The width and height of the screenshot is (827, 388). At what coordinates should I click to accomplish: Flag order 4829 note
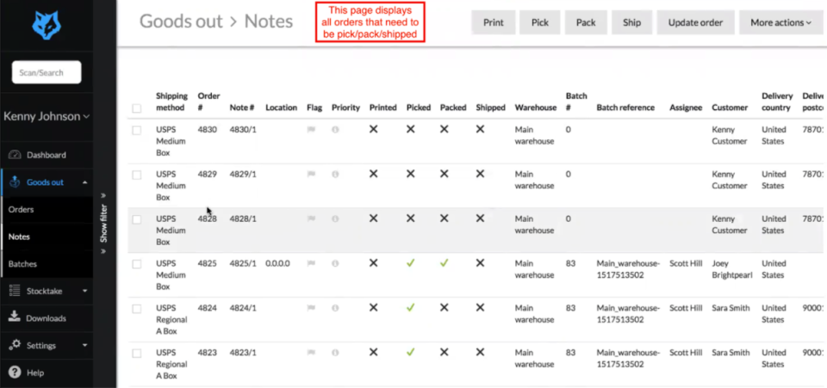pos(311,175)
